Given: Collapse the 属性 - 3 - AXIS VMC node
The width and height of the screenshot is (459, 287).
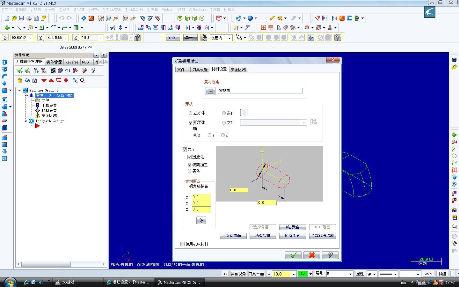Looking at the screenshot, I should [x=26, y=95].
